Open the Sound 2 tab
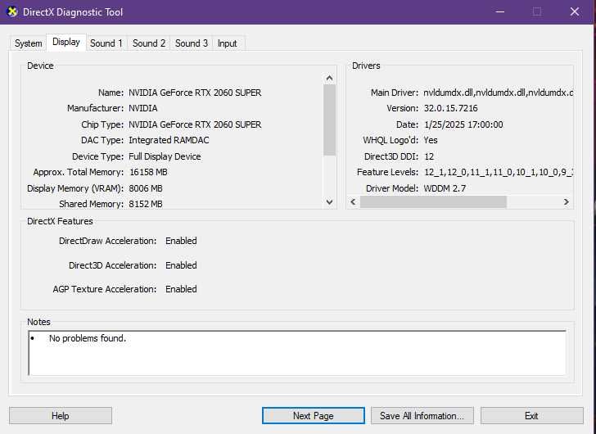 tap(149, 43)
